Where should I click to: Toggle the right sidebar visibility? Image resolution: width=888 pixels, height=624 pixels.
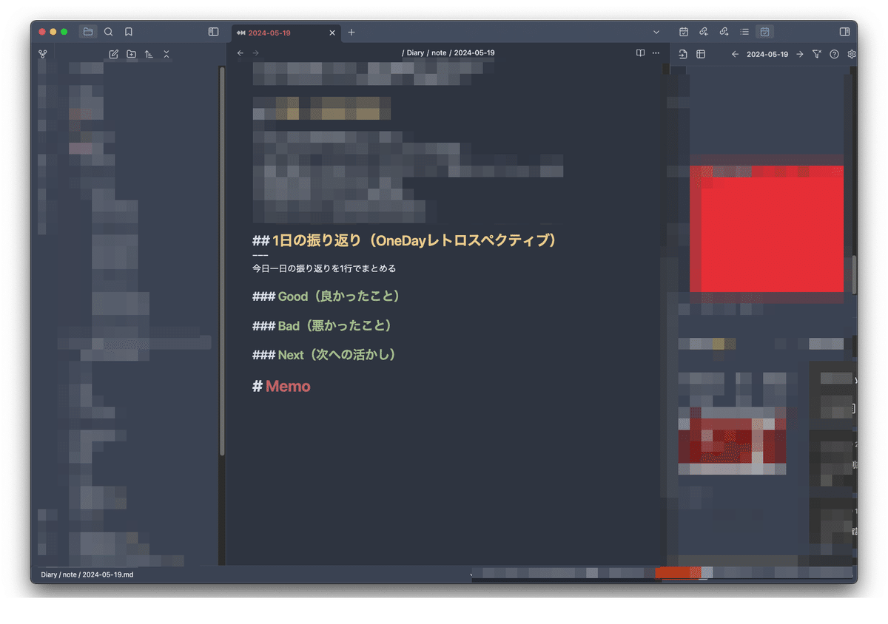coord(843,32)
